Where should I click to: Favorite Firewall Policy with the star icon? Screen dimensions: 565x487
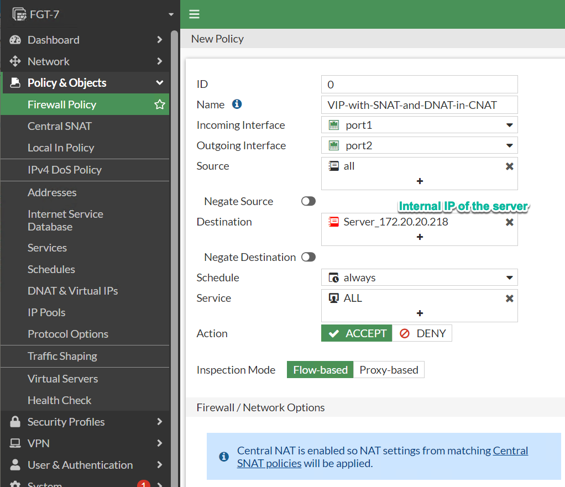(x=160, y=104)
